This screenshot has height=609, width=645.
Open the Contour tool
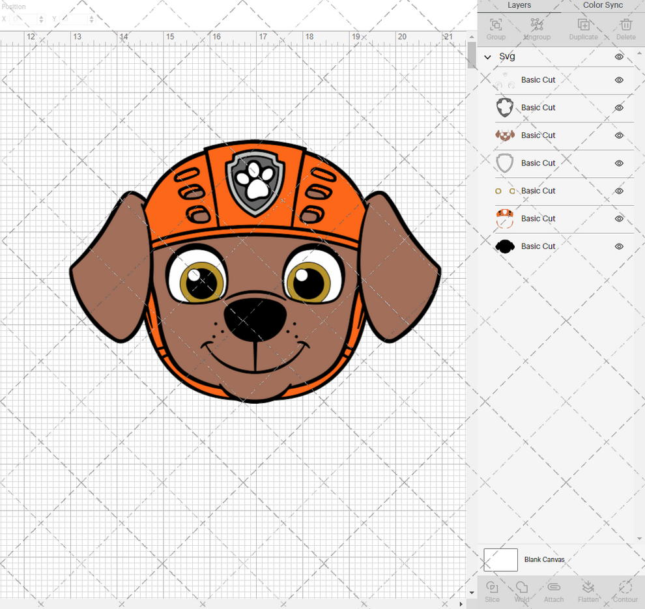[x=625, y=591]
